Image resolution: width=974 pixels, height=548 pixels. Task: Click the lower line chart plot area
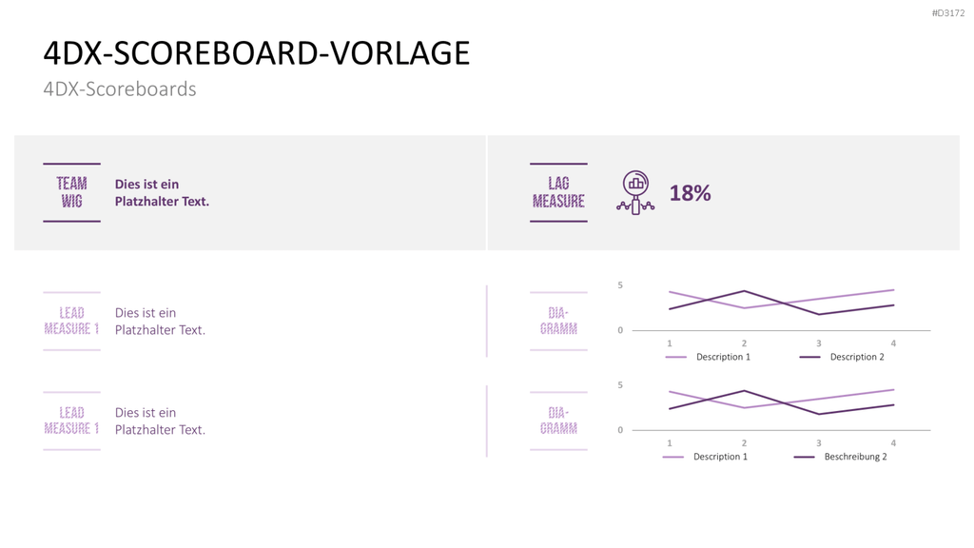782,407
